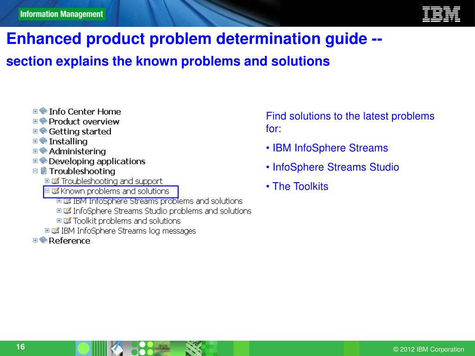Expand InfoSphere Streams Studio problems node
The image size is (475, 356).
(x=59, y=211)
